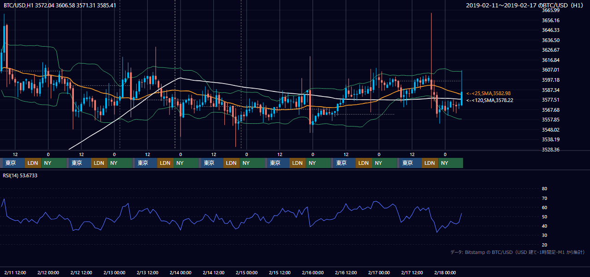Select the 2/17 12:00 time label
Image resolution: width=590 pixels, height=277 pixels.
413,272
